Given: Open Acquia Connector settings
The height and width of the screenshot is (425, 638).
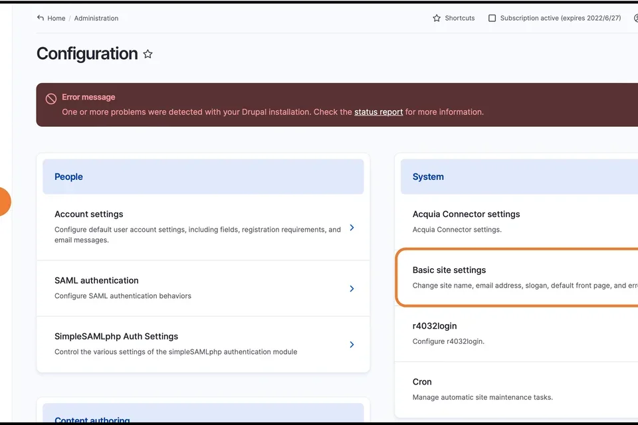Looking at the screenshot, I should pos(466,214).
